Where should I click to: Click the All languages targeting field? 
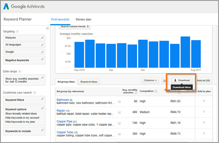tap(24, 45)
